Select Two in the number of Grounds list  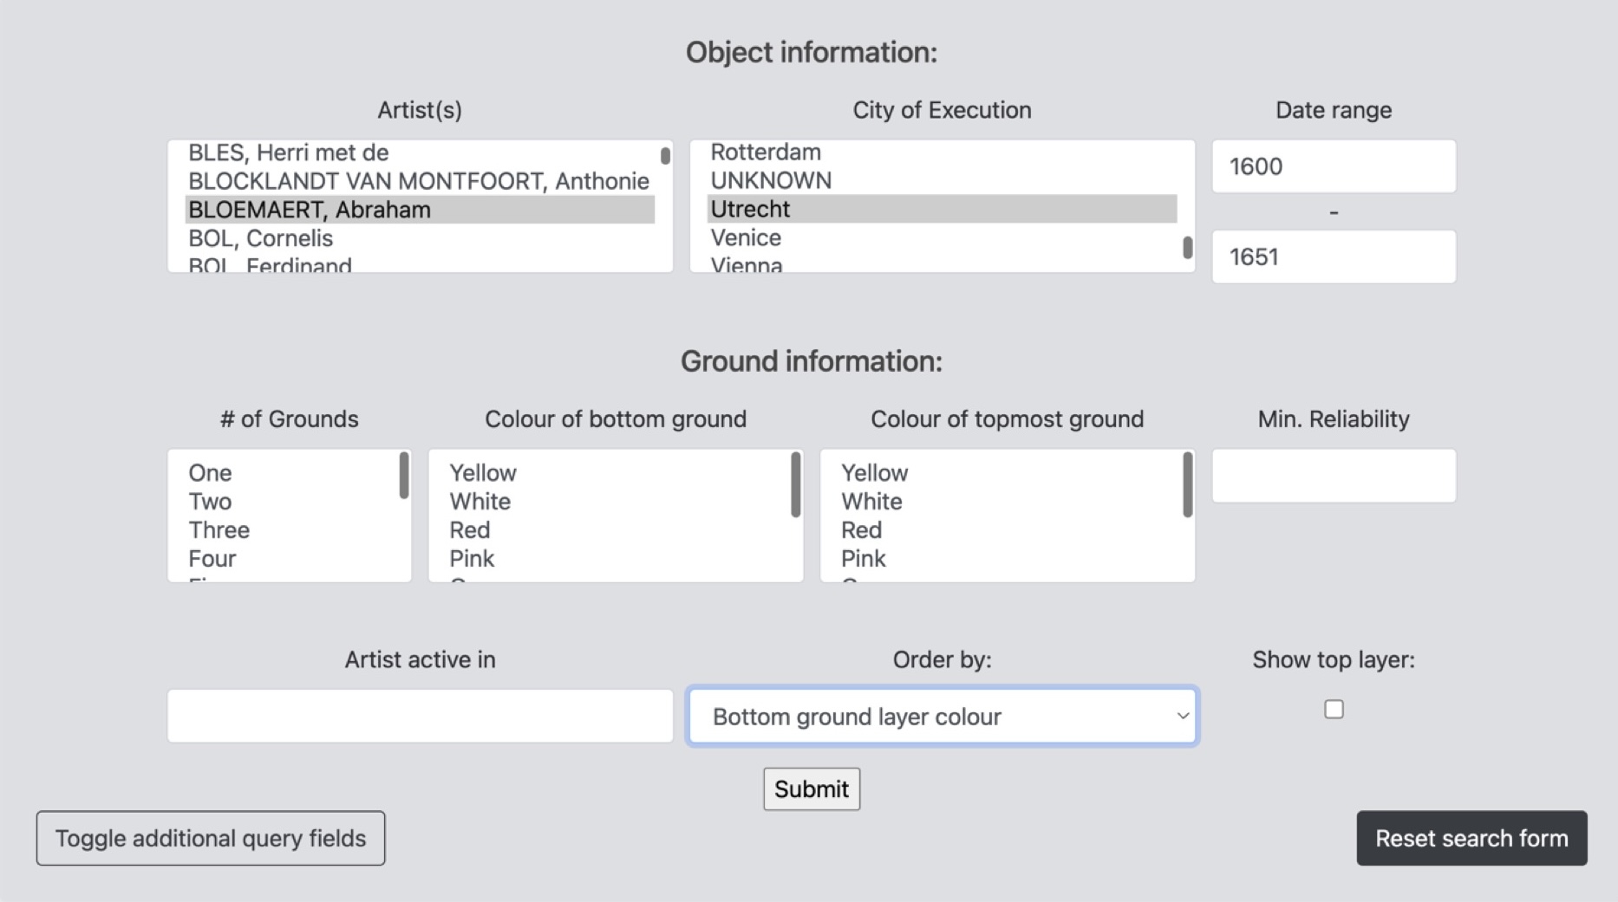tap(211, 502)
